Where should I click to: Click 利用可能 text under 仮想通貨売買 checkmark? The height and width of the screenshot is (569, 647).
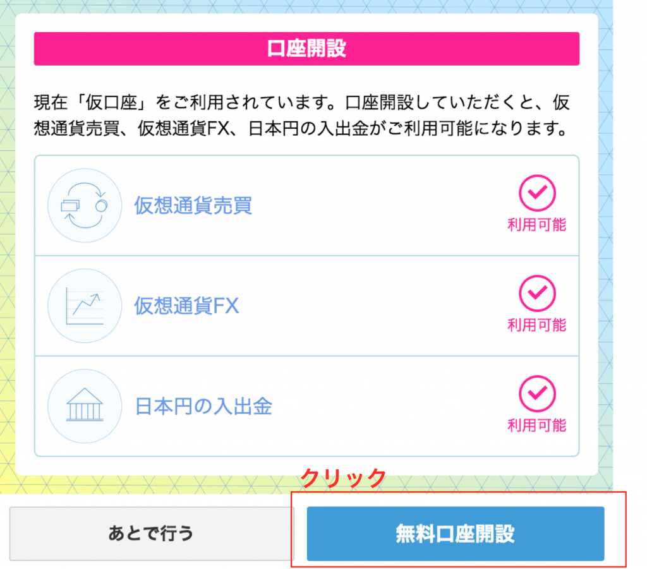(x=537, y=225)
